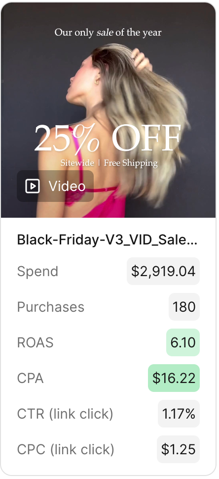Click the ROAS metric label

point(36,342)
